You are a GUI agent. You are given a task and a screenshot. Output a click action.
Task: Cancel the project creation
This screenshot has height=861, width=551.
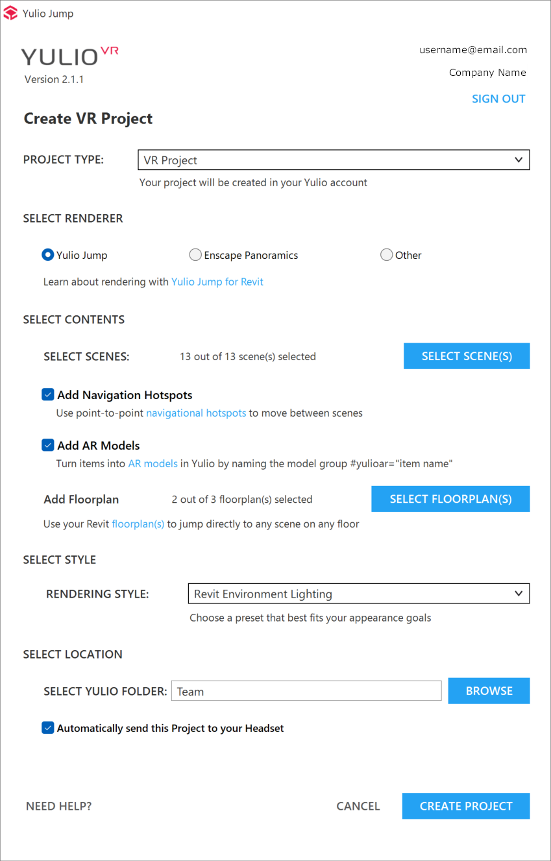(358, 806)
